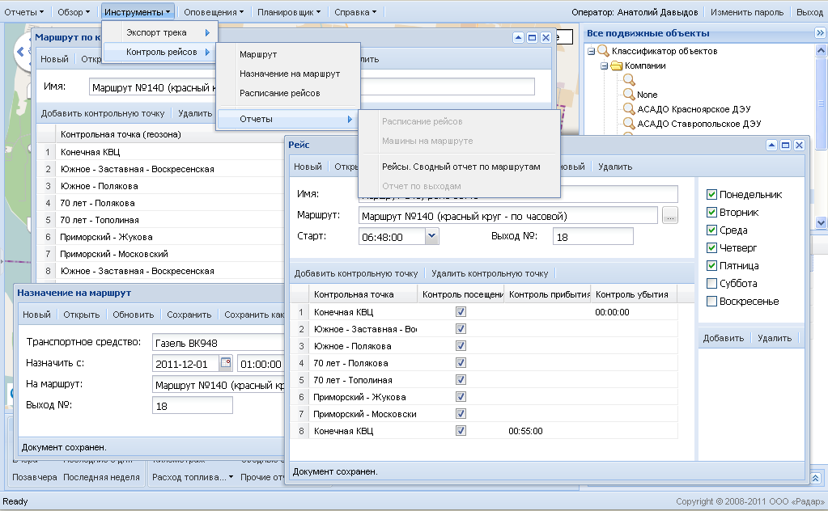Click magnifier icon of АСАДО Красноярское ДЭУ
The height and width of the screenshot is (511, 828).
[x=628, y=108]
